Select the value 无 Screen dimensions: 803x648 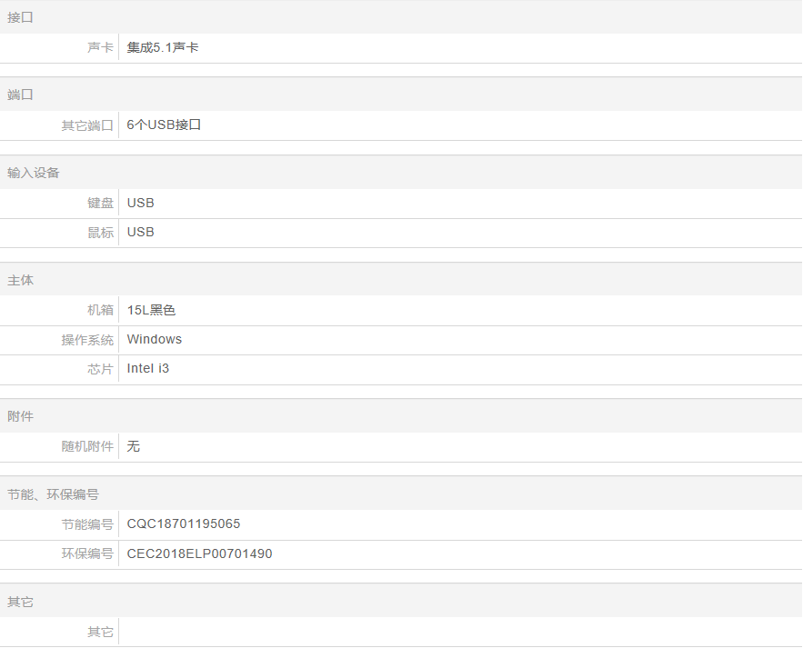coord(133,446)
